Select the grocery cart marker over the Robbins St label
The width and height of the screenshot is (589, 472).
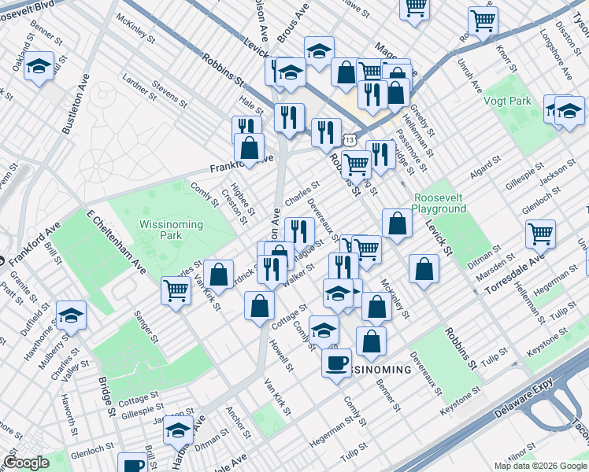pos(357,166)
